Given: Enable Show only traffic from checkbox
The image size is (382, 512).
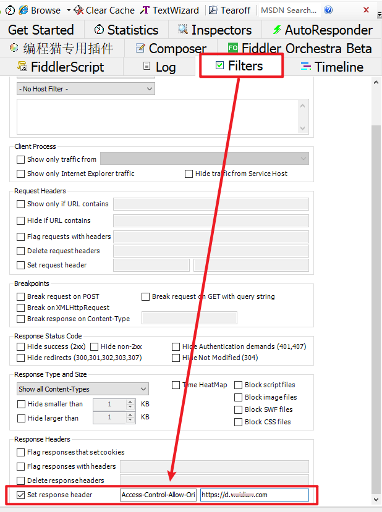Looking at the screenshot, I should 20,159.
